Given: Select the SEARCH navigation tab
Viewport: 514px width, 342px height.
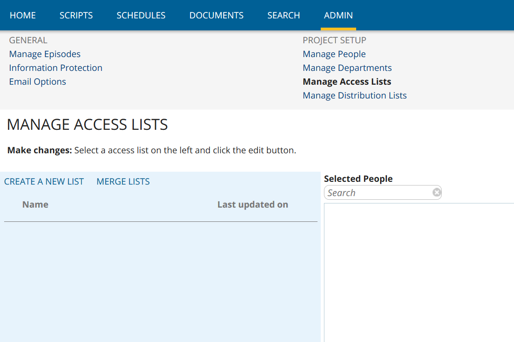Looking at the screenshot, I should (283, 15).
